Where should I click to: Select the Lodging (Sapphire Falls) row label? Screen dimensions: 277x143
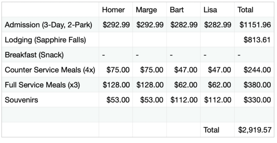pos(46,40)
